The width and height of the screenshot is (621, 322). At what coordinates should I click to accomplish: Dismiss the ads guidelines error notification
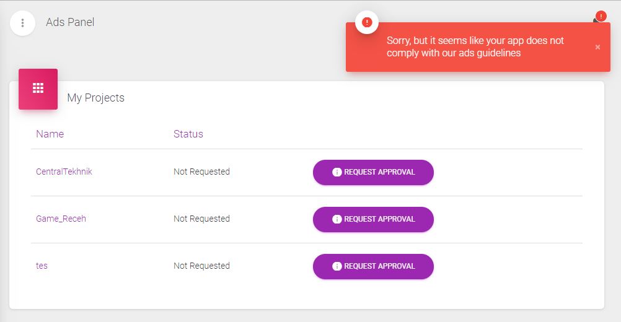(x=597, y=47)
